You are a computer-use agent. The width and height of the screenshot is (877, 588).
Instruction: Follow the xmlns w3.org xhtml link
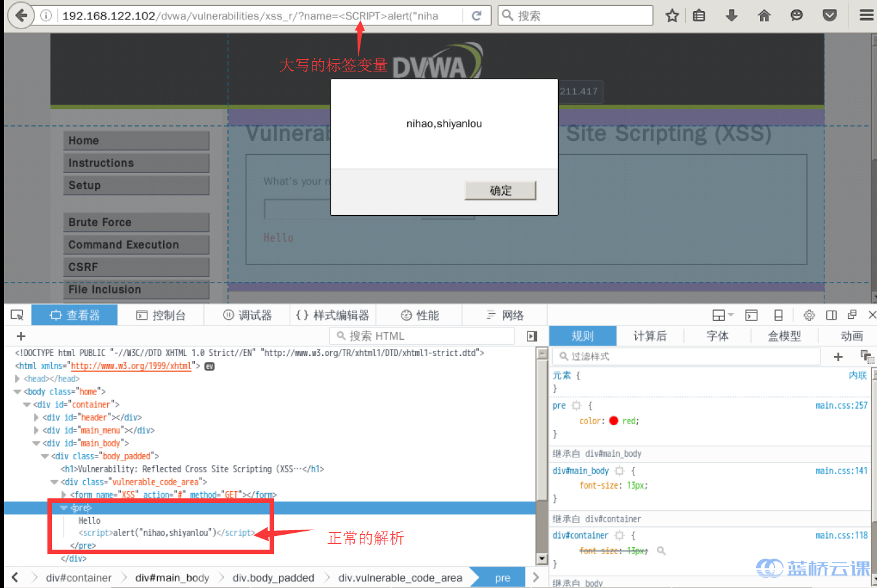[x=131, y=366]
